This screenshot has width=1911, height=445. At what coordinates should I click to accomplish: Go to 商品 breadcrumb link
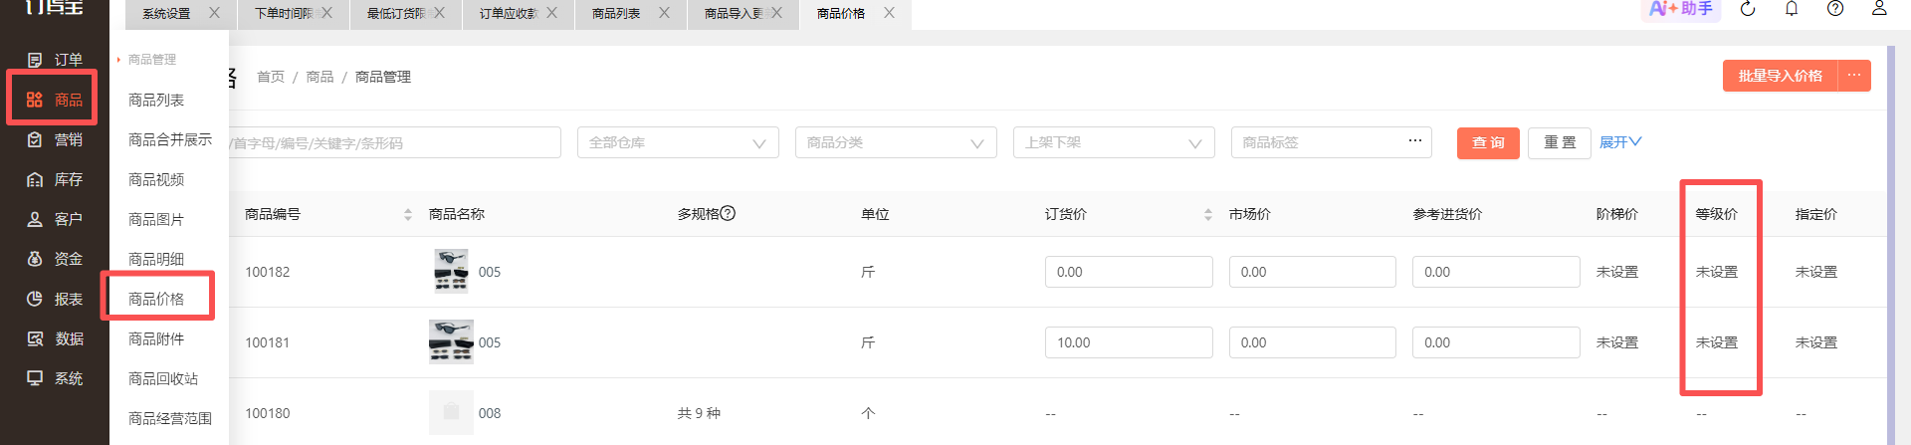point(319,77)
